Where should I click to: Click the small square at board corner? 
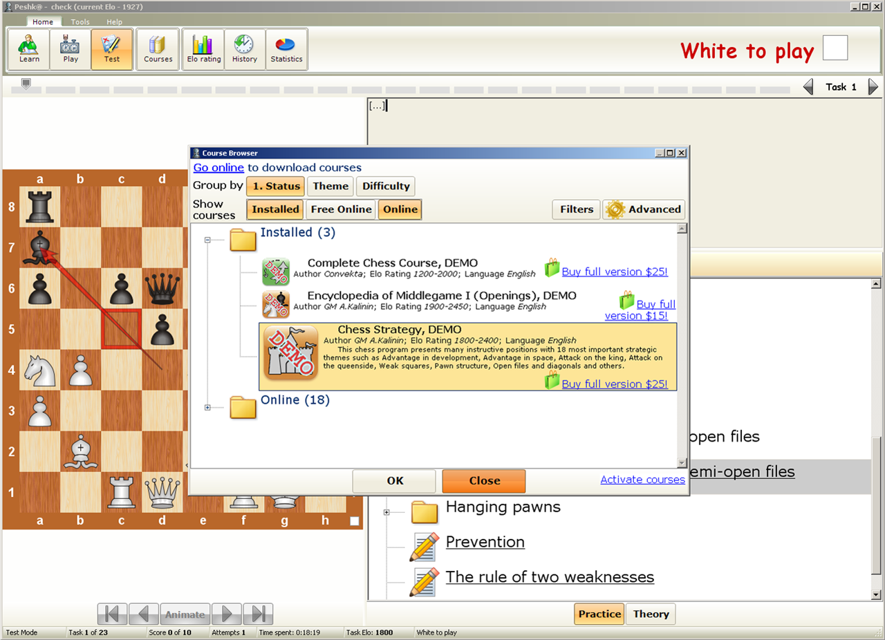pos(355,521)
